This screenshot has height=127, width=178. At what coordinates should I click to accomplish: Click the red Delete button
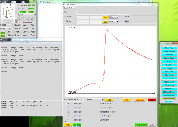152,99
